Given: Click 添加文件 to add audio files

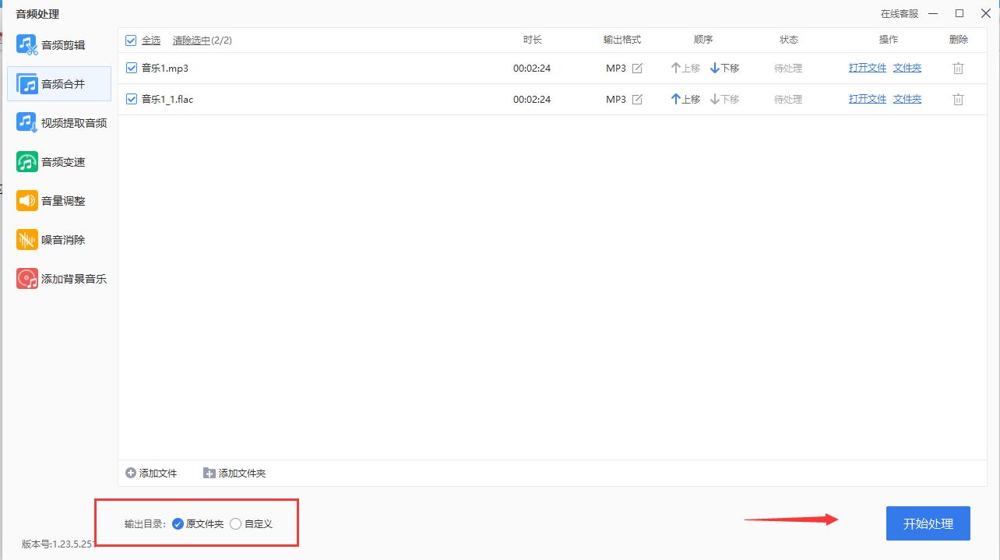Looking at the screenshot, I should [151, 473].
